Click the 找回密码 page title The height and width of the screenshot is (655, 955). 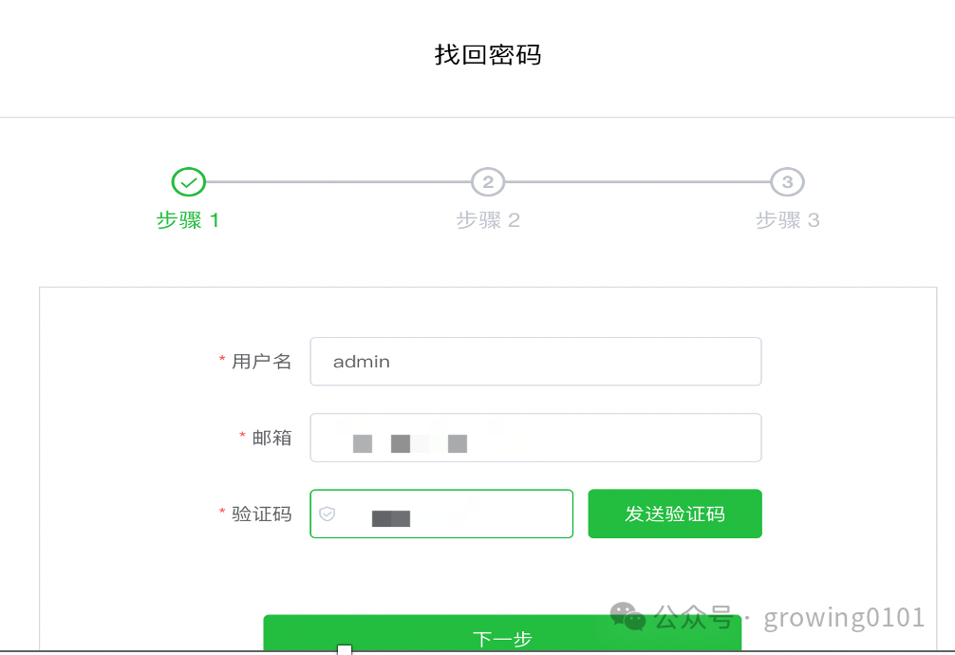click(x=487, y=54)
